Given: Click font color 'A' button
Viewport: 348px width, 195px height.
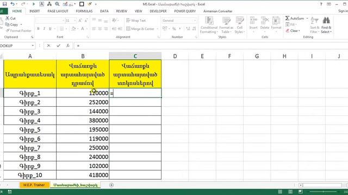Looking at the screenshot, I should pos(83,29).
